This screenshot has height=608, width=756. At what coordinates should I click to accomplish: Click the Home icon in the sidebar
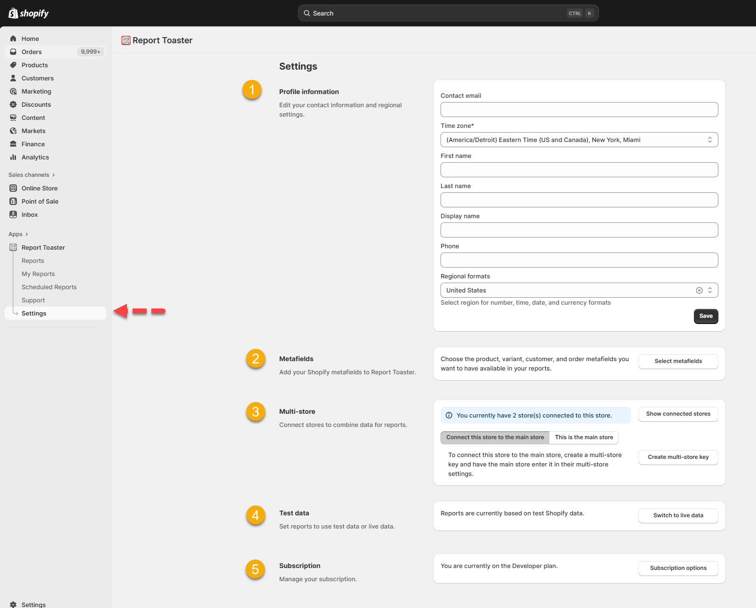click(x=13, y=39)
